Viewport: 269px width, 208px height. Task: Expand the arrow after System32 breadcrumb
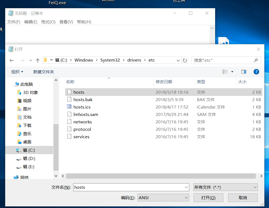[124, 60]
